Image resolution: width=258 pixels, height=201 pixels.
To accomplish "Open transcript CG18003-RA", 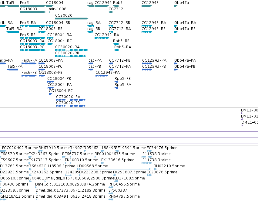I will coord(32,41).
